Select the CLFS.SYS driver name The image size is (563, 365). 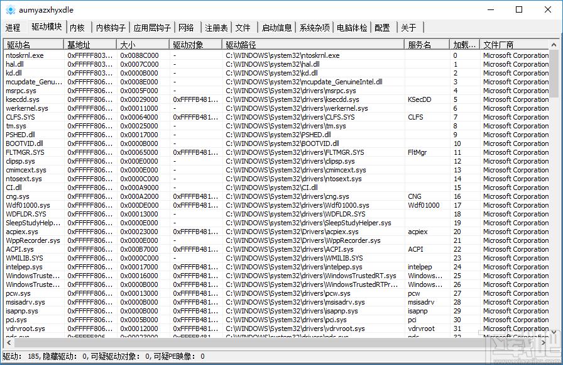(21, 117)
